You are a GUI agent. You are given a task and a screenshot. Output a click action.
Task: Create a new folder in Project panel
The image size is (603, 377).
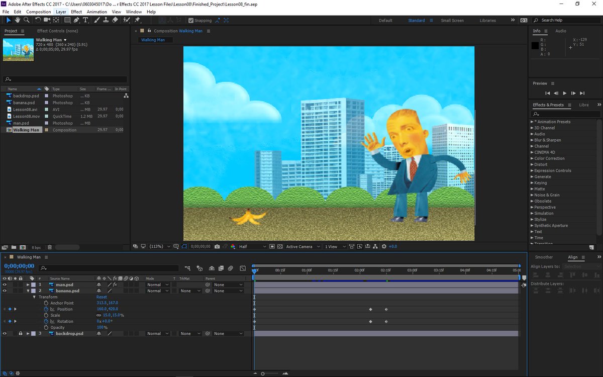[x=14, y=247]
